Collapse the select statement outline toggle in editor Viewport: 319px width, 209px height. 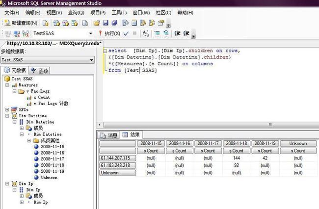pos(105,51)
